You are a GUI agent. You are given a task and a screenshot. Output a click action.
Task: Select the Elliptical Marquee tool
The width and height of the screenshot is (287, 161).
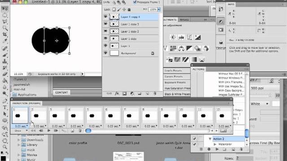pos(5,15)
